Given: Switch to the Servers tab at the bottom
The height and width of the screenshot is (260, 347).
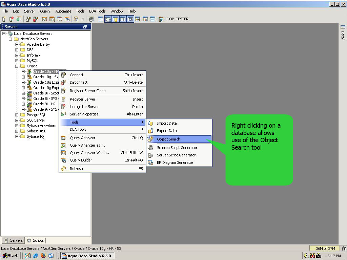Looking at the screenshot, I should click(13, 240).
